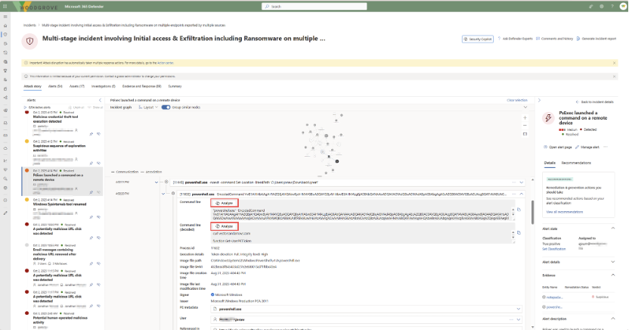
Task: Hide the Windows Sysinternals tool renamed alert
Action: tap(99, 217)
